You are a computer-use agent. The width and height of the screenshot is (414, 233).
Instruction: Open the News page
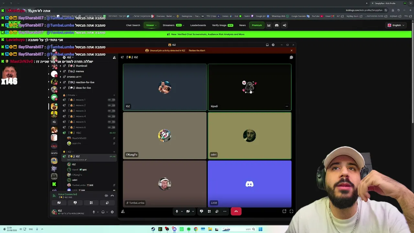[x=242, y=25]
